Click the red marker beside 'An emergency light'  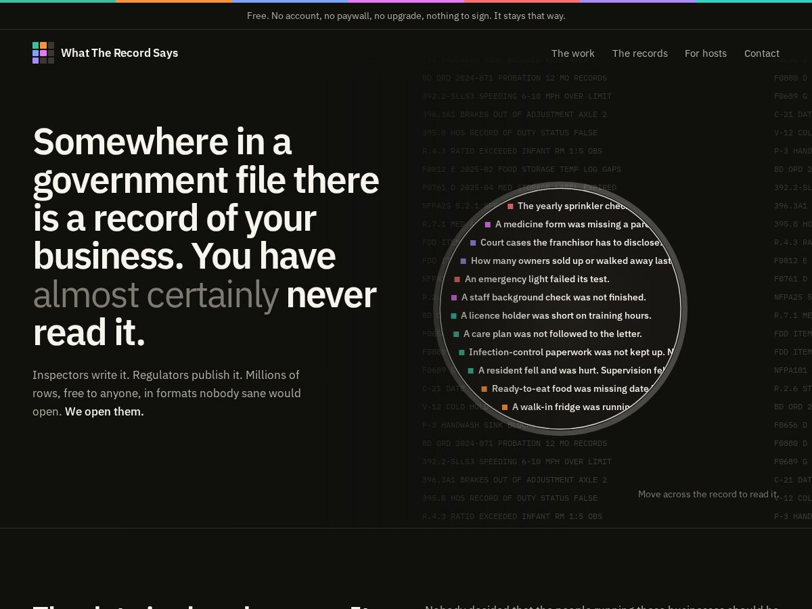(457, 279)
